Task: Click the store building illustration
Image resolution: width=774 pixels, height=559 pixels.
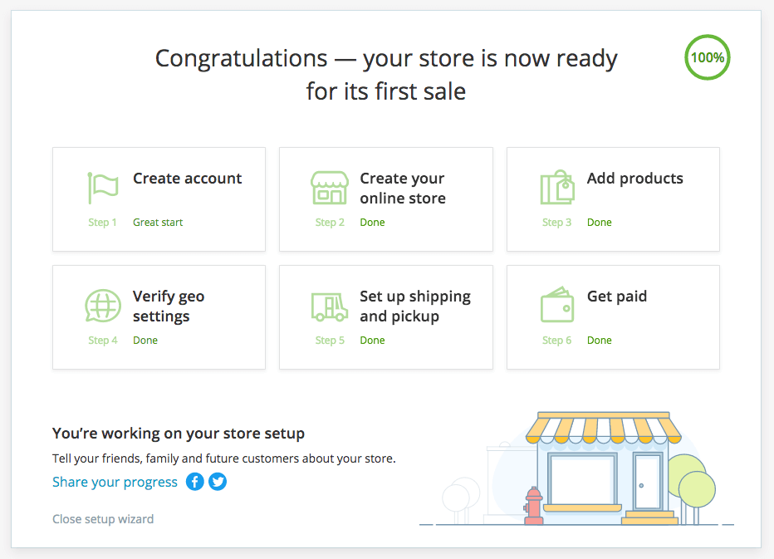Action: [603, 468]
